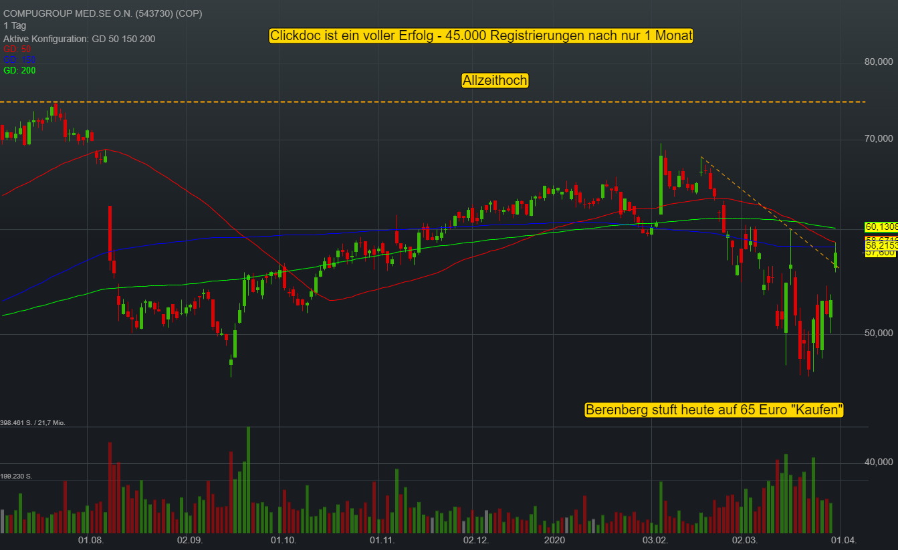The width and height of the screenshot is (898, 550).
Task: Click the 01.08. date axis label
Action: pyautogui.click(x=91, y=540)
